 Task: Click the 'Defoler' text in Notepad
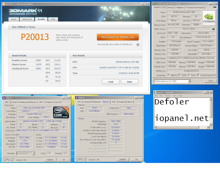point(172,102)
